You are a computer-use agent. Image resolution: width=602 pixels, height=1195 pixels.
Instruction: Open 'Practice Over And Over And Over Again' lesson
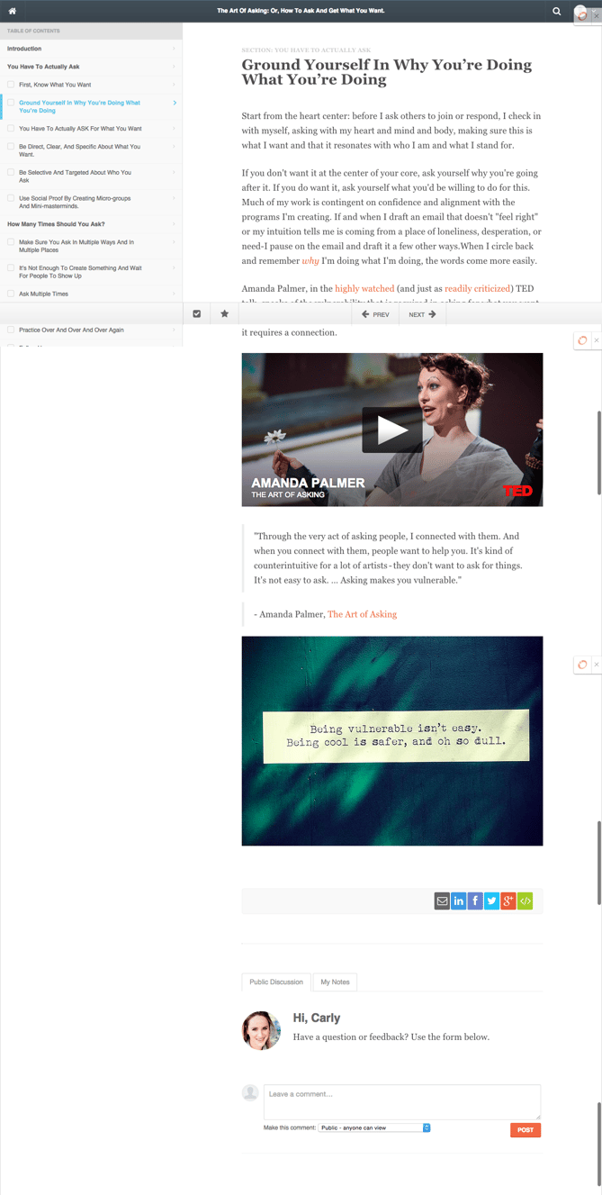click(x=71, y=330)
